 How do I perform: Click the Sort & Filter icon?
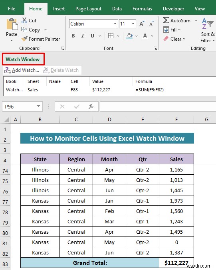pos(208,24)
